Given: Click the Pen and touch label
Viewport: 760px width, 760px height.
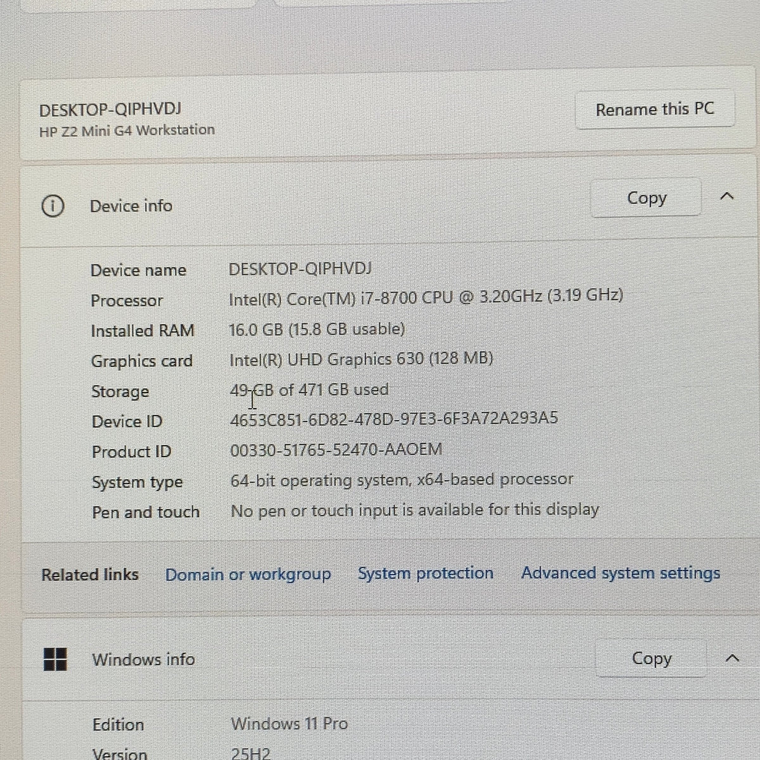Looking at the screenshot, I should click(x=146, y=512).
